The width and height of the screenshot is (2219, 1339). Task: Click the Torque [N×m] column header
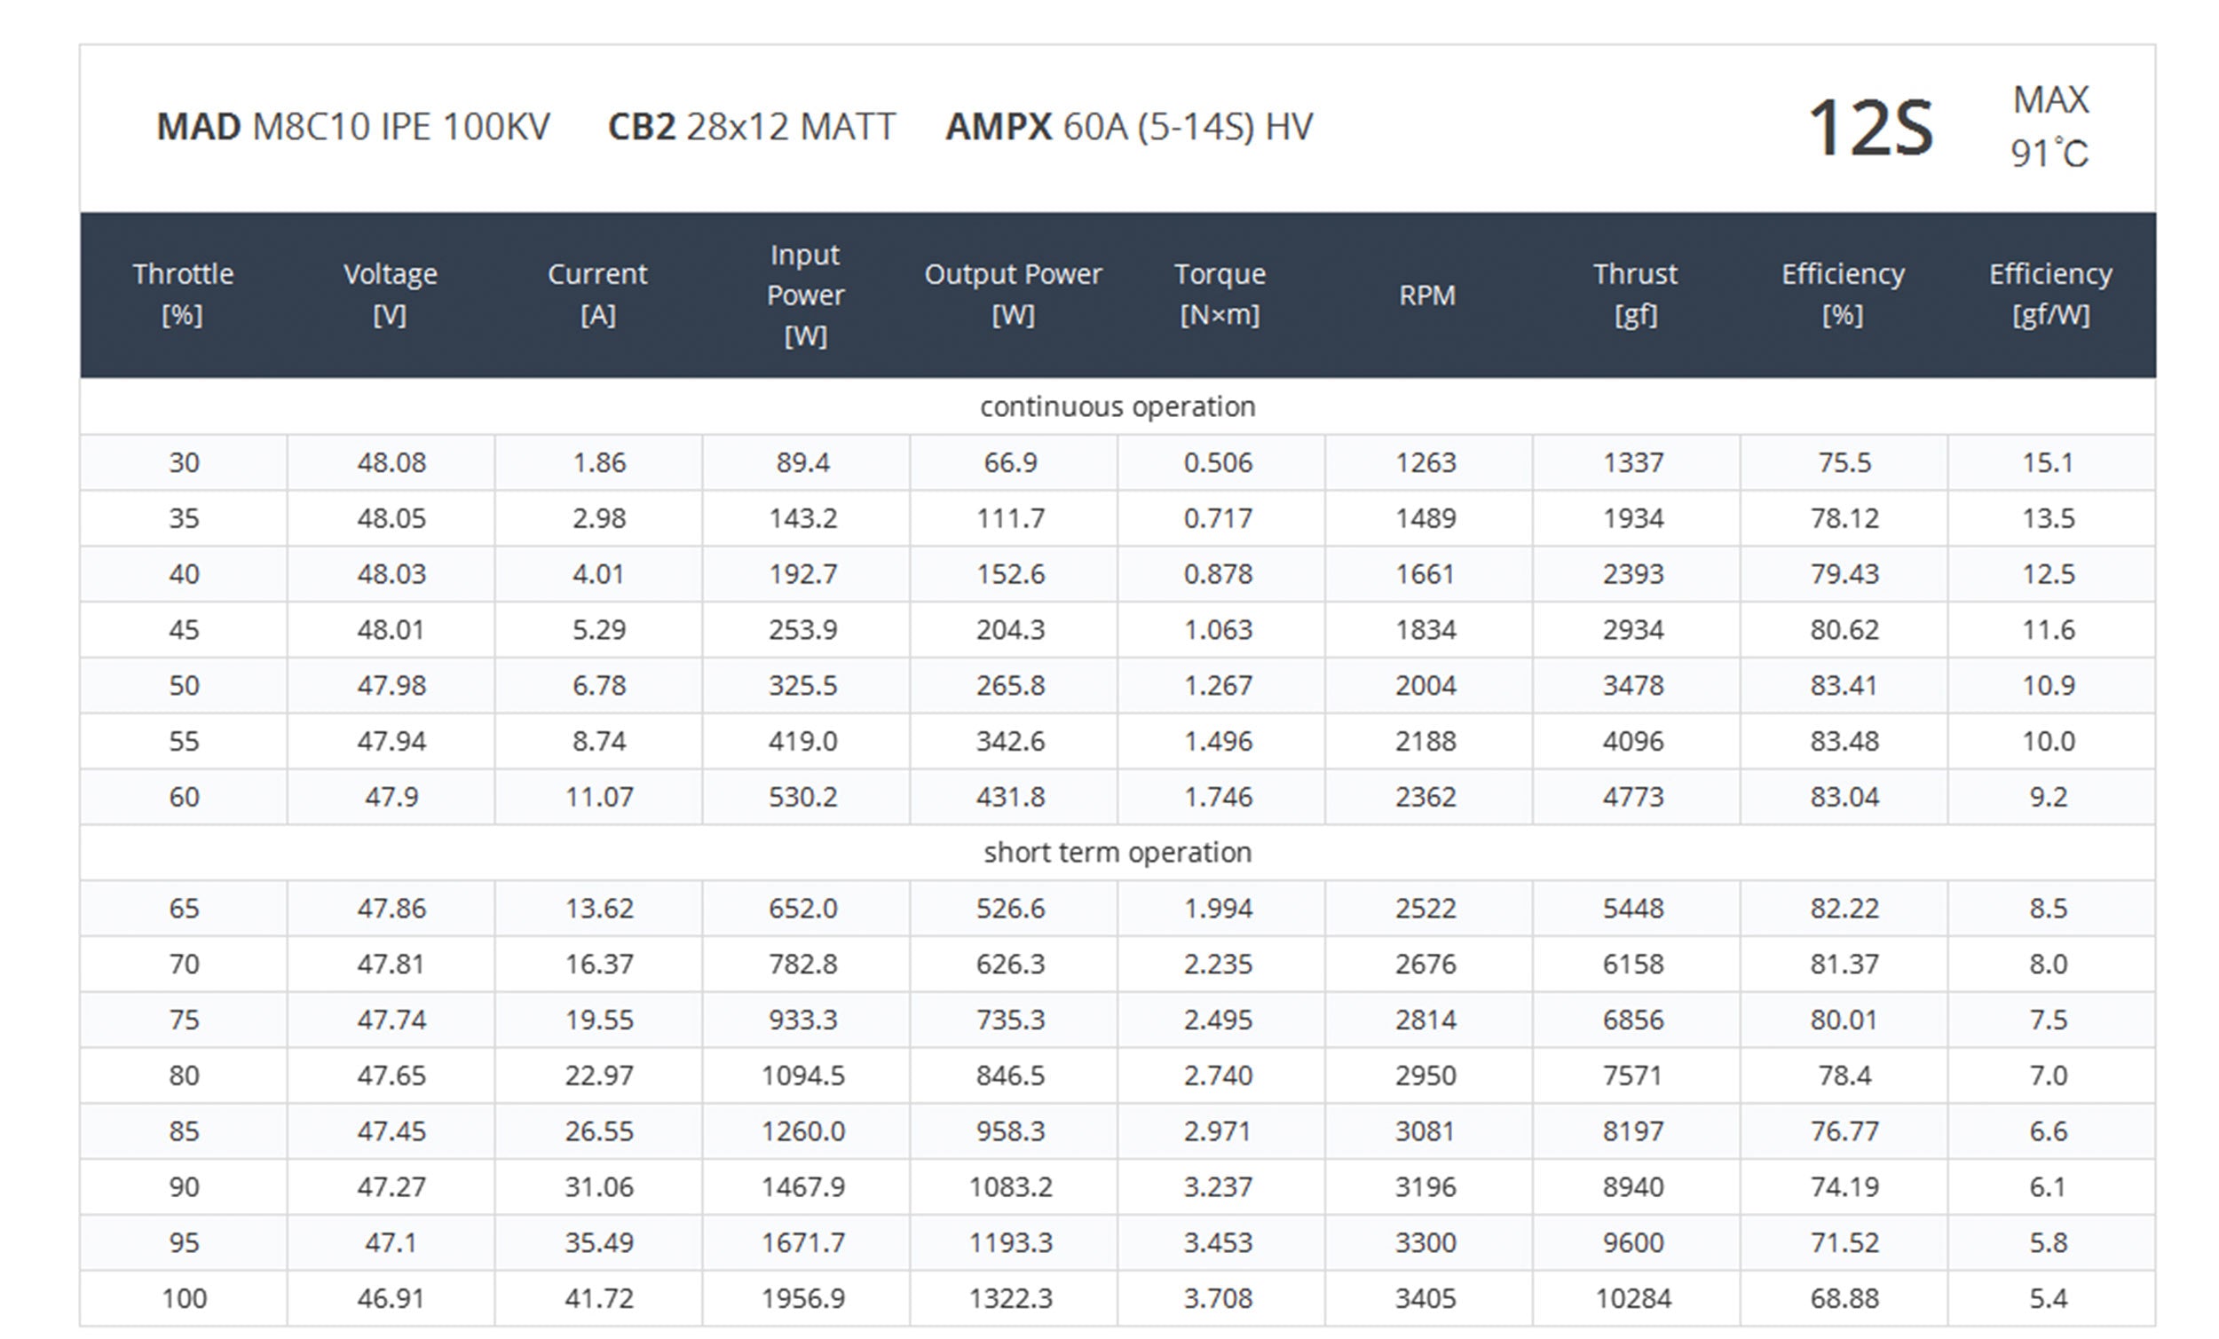(1220, 295)
